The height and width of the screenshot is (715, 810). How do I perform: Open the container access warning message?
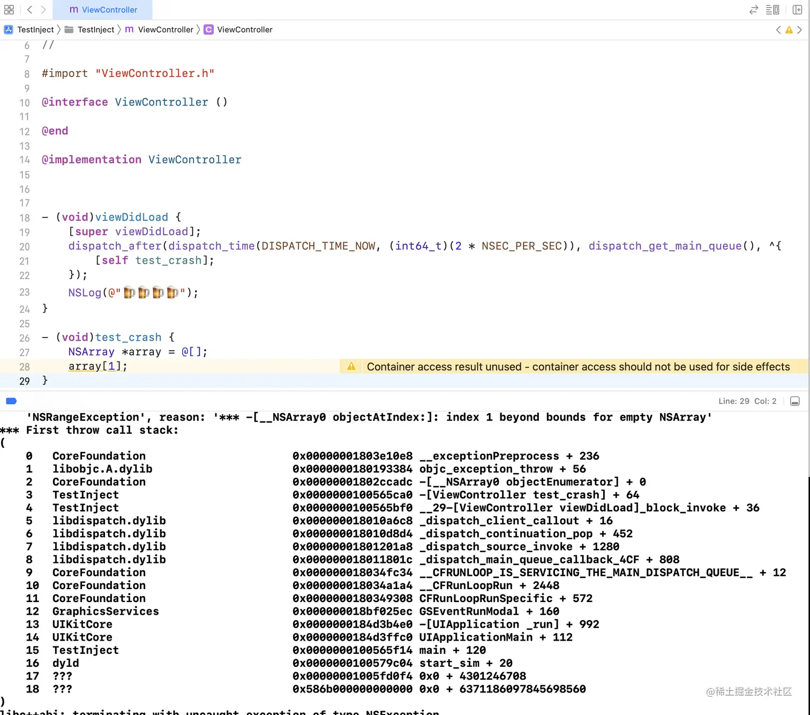coord(578,367)
